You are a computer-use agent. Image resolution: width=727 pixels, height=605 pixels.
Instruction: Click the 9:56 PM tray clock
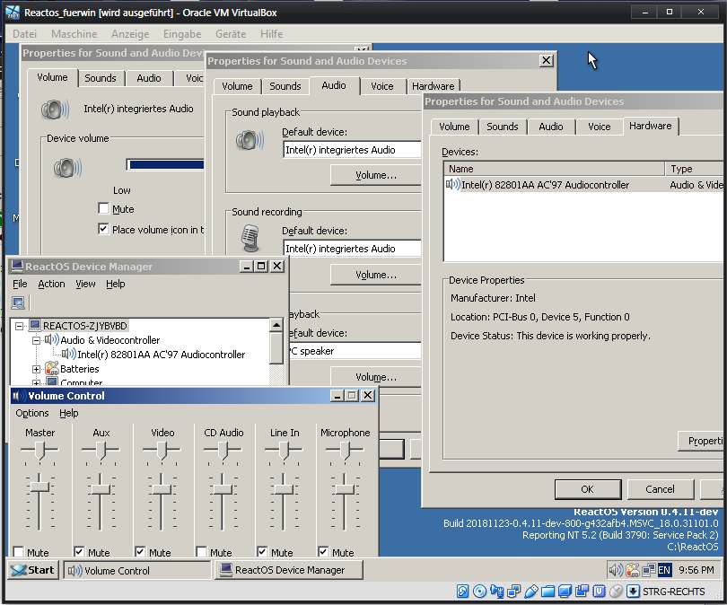pyautogui.click(x=696, y=570)
